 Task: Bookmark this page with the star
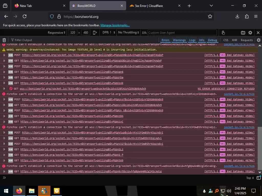pyautogui.click(x=210, y=16)
